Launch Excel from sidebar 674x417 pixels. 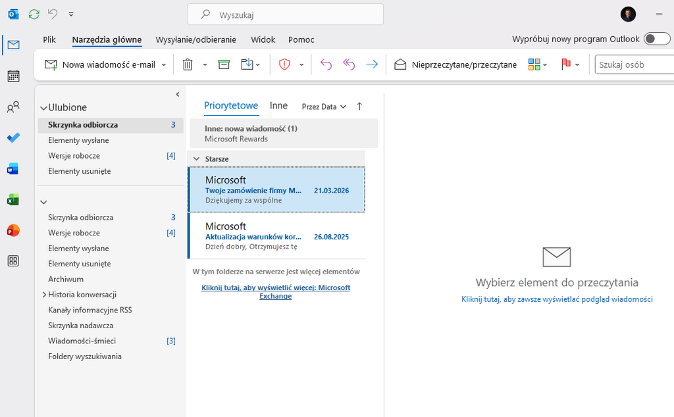pos(13,200)
